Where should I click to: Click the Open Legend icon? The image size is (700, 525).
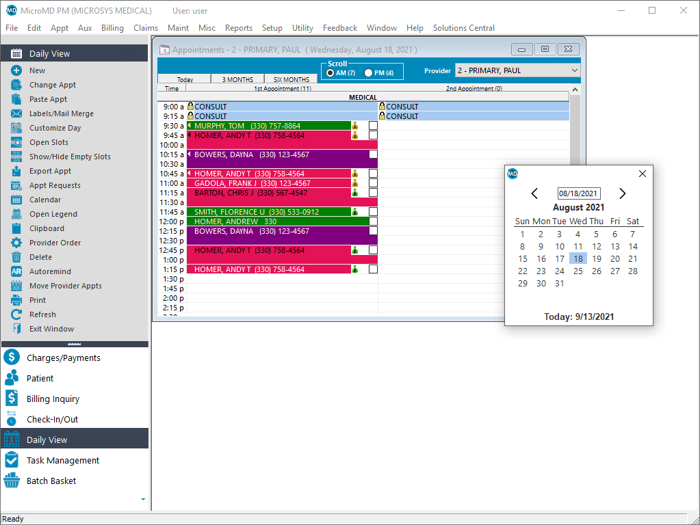coord(16,214)
